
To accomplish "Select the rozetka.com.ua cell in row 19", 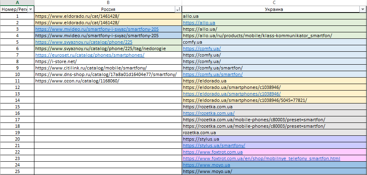I will (x=274, y=133).
